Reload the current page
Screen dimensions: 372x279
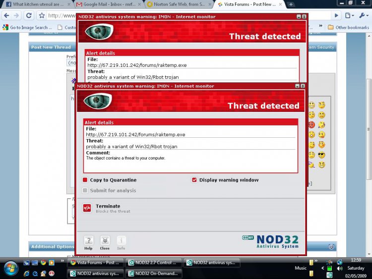click(29, 16)
